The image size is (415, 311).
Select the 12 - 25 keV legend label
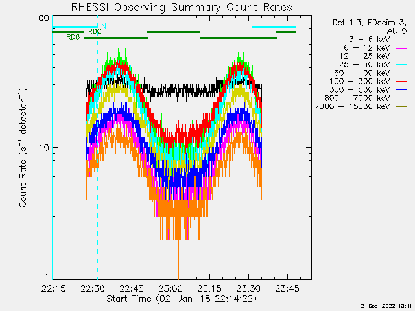click(x=364, y=56)
